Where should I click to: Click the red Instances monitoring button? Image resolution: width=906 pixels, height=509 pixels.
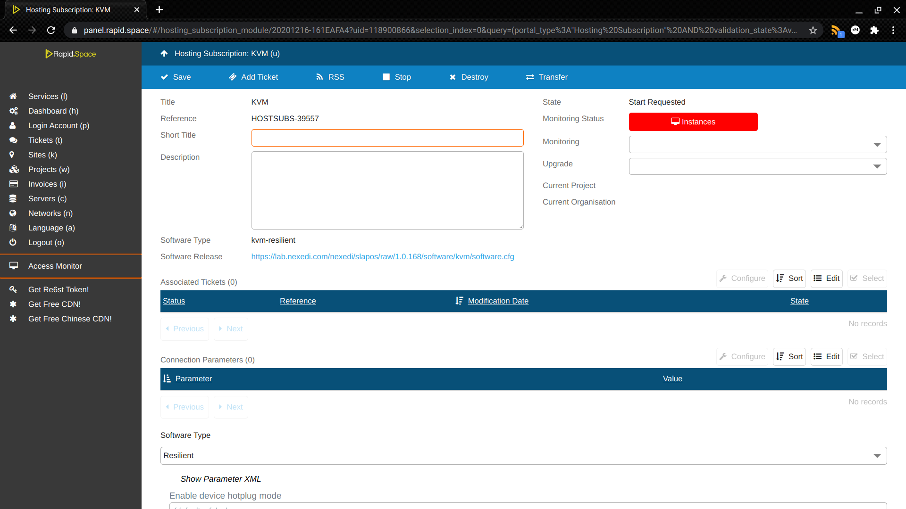[693, 122]
